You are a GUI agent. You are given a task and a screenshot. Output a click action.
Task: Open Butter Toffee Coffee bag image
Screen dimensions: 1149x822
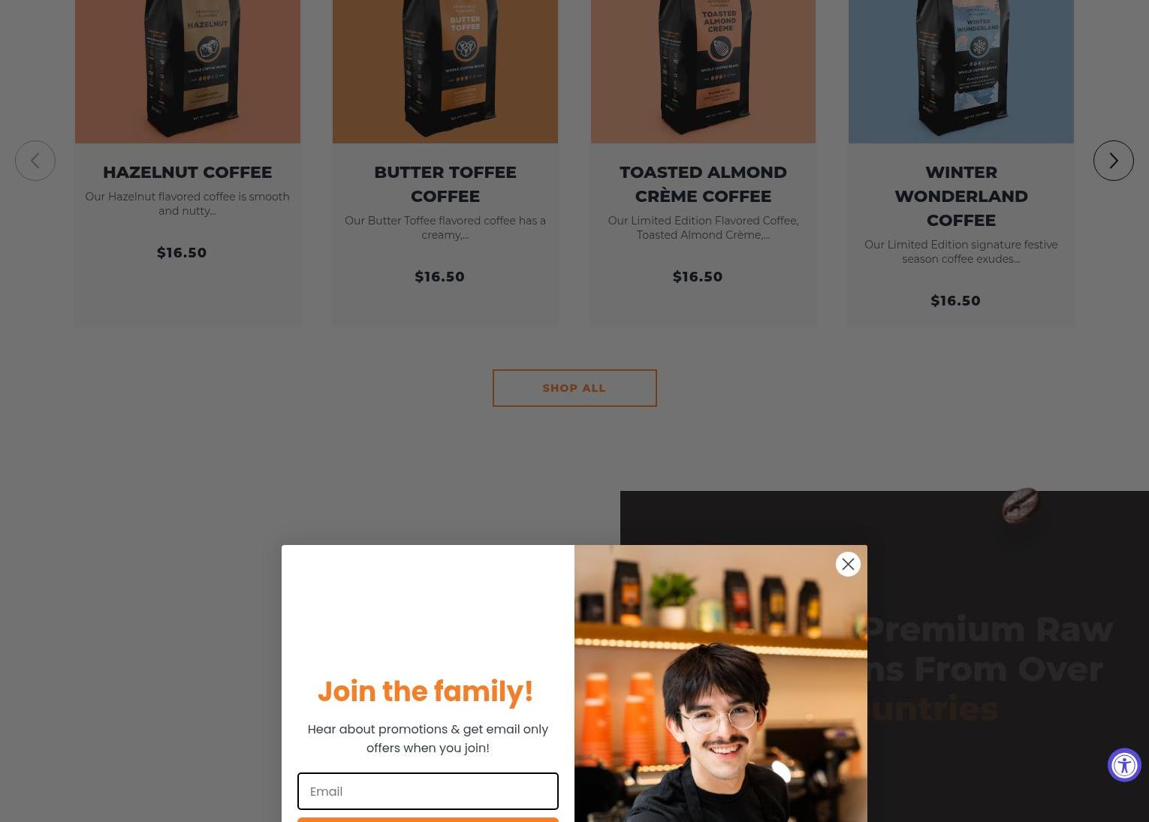click(x=445, y=71)
